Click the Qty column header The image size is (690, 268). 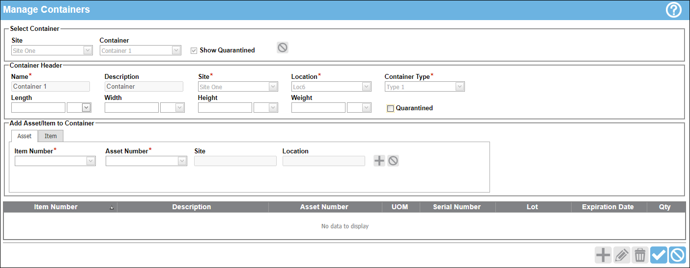coord(666,207)
